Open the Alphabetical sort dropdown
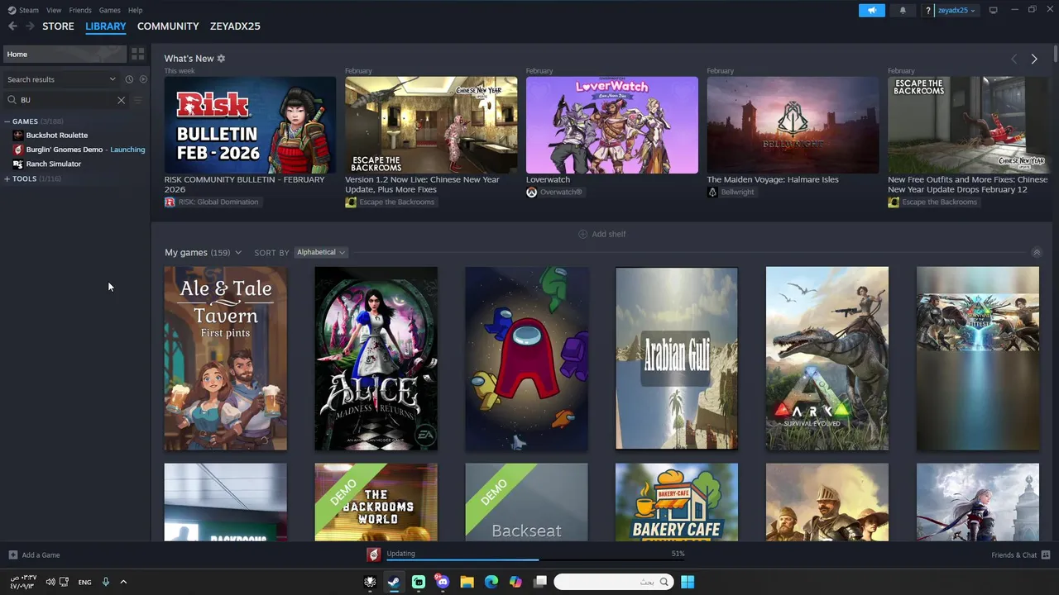This screenshot has width=1059, height=595. 320,252
